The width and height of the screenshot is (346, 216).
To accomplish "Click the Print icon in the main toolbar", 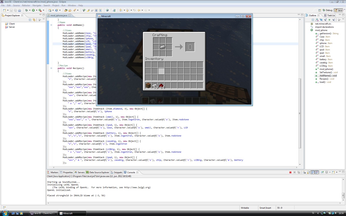I will [19, 10].
